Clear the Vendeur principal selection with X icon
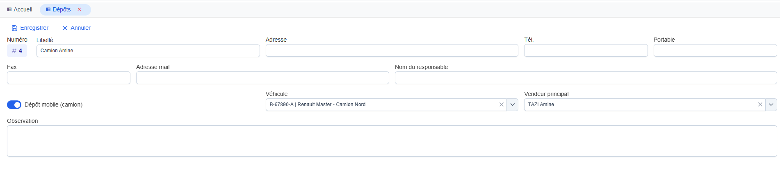 760,105
